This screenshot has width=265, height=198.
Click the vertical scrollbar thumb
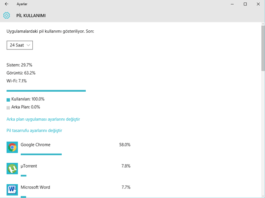pyautogui.click(x=263, y=48)
